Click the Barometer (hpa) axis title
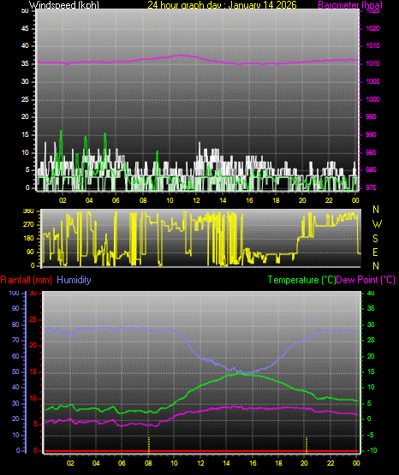 [x=350, y=5]
